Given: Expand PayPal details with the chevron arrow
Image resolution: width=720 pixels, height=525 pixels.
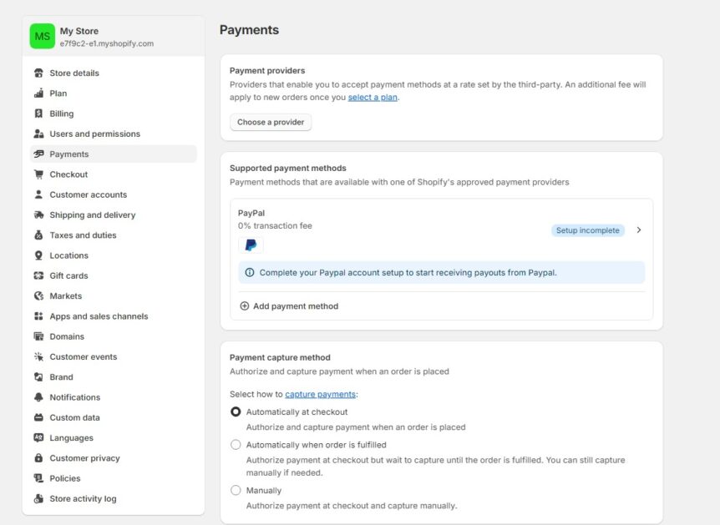Looking at the screenshot, I should pyautogui.click(x=639, y=230).
